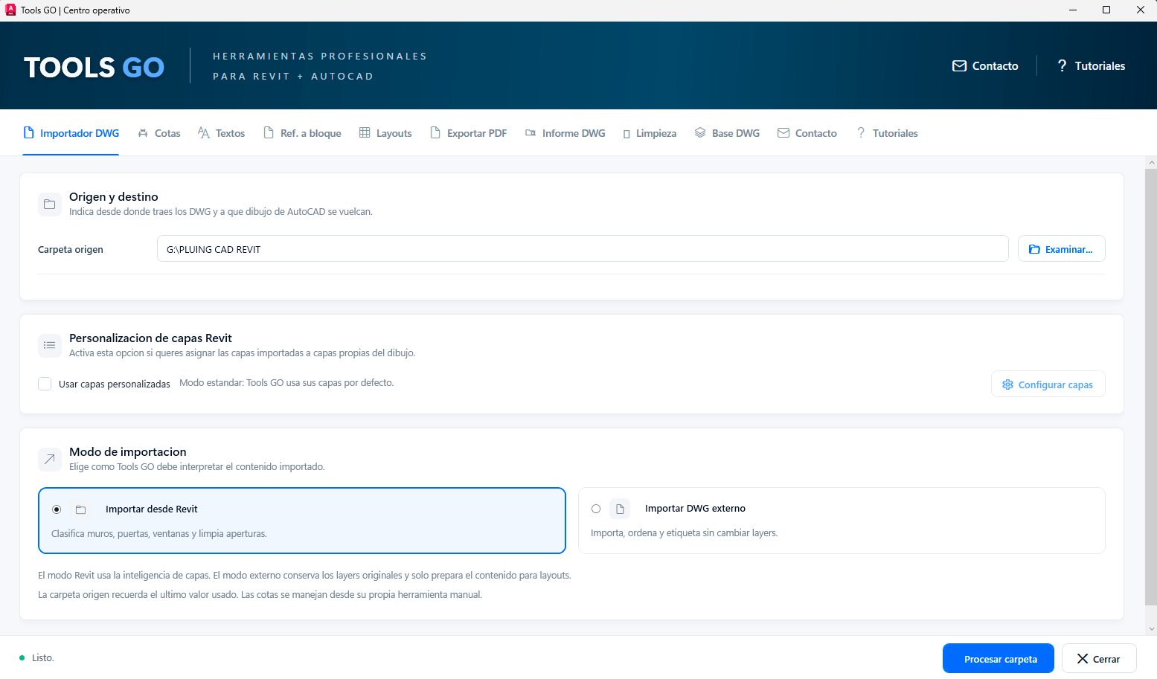This screenshot has width=1157, height=679.
Task: Click the TOOLS GO logo
Action: point(94,67)
